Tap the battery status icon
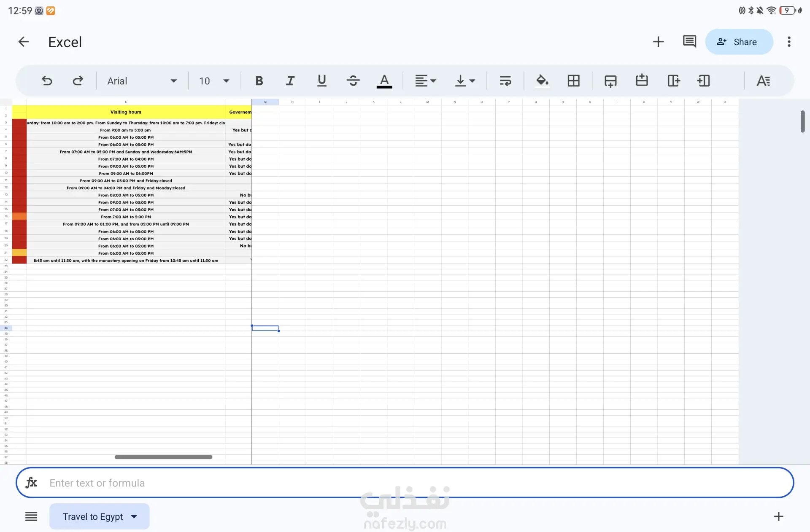 (x=787, y=11)
